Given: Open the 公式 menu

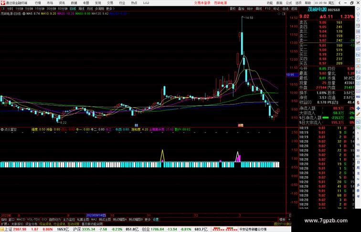Looking at the screenshot, I should coord(289,3).
